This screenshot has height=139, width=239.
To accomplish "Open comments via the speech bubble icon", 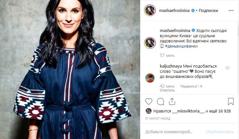I will [x=161, y=102].
